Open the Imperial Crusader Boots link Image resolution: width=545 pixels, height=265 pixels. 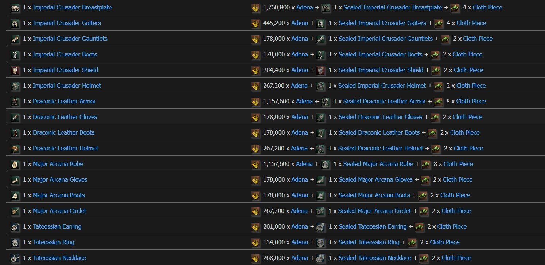(65, 54)
